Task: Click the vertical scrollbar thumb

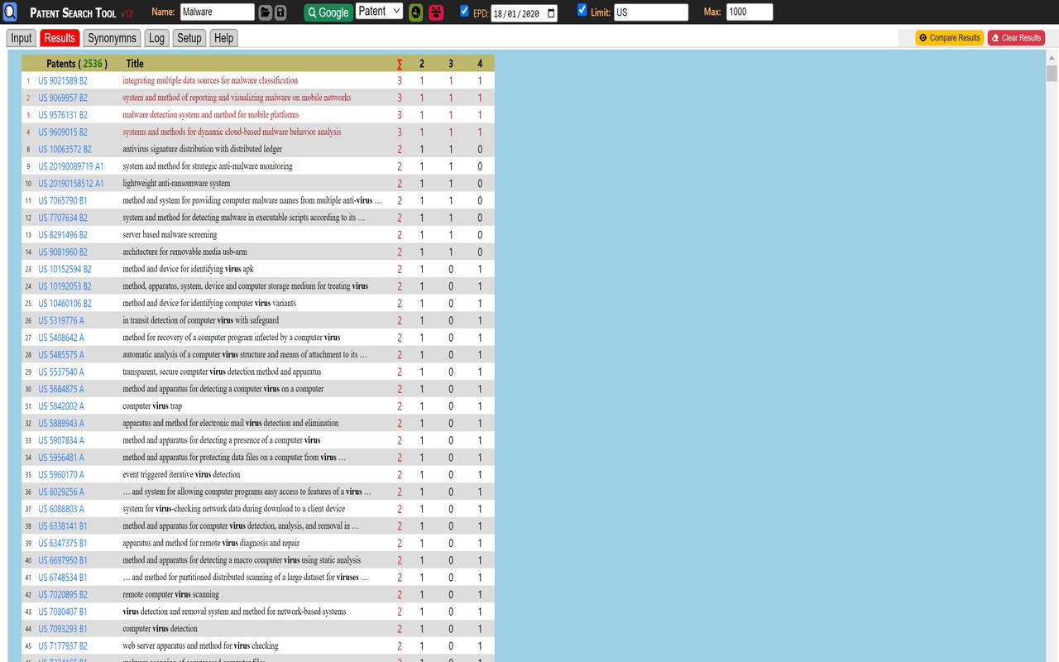Action: [1052, 74]
